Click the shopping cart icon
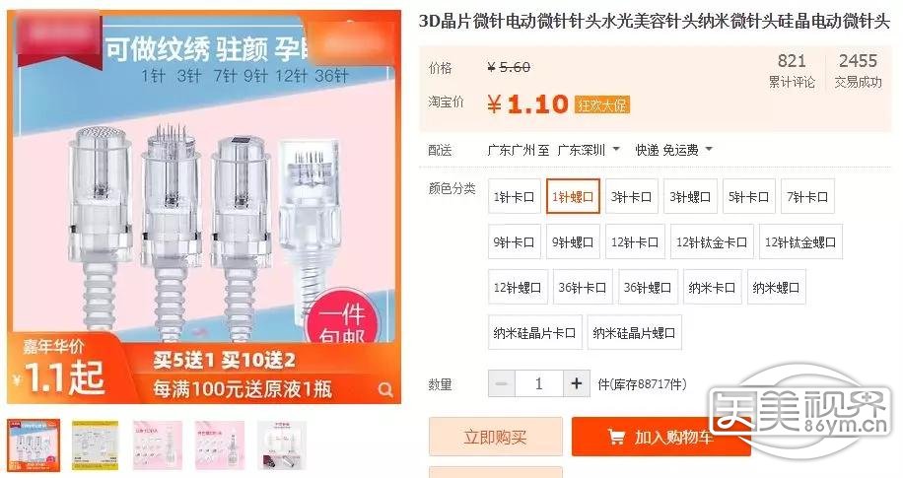903x478 pixels. pos(616,438)
